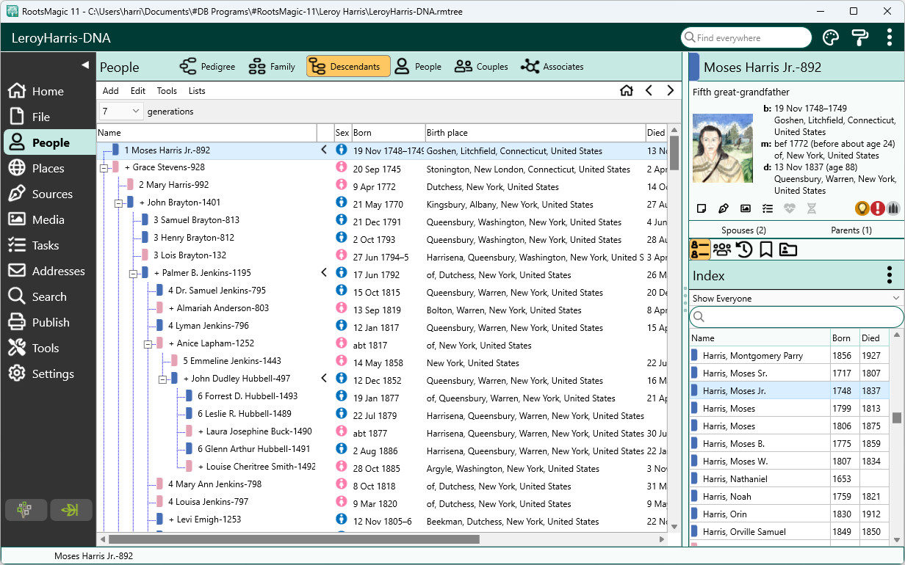905x565 pixels.
Task: Click the search magnifier in Find everywhere
Action: (x=689, y=38)
